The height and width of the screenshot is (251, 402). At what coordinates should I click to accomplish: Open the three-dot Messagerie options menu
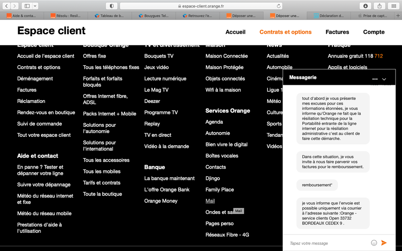click(x=375, y=79)
